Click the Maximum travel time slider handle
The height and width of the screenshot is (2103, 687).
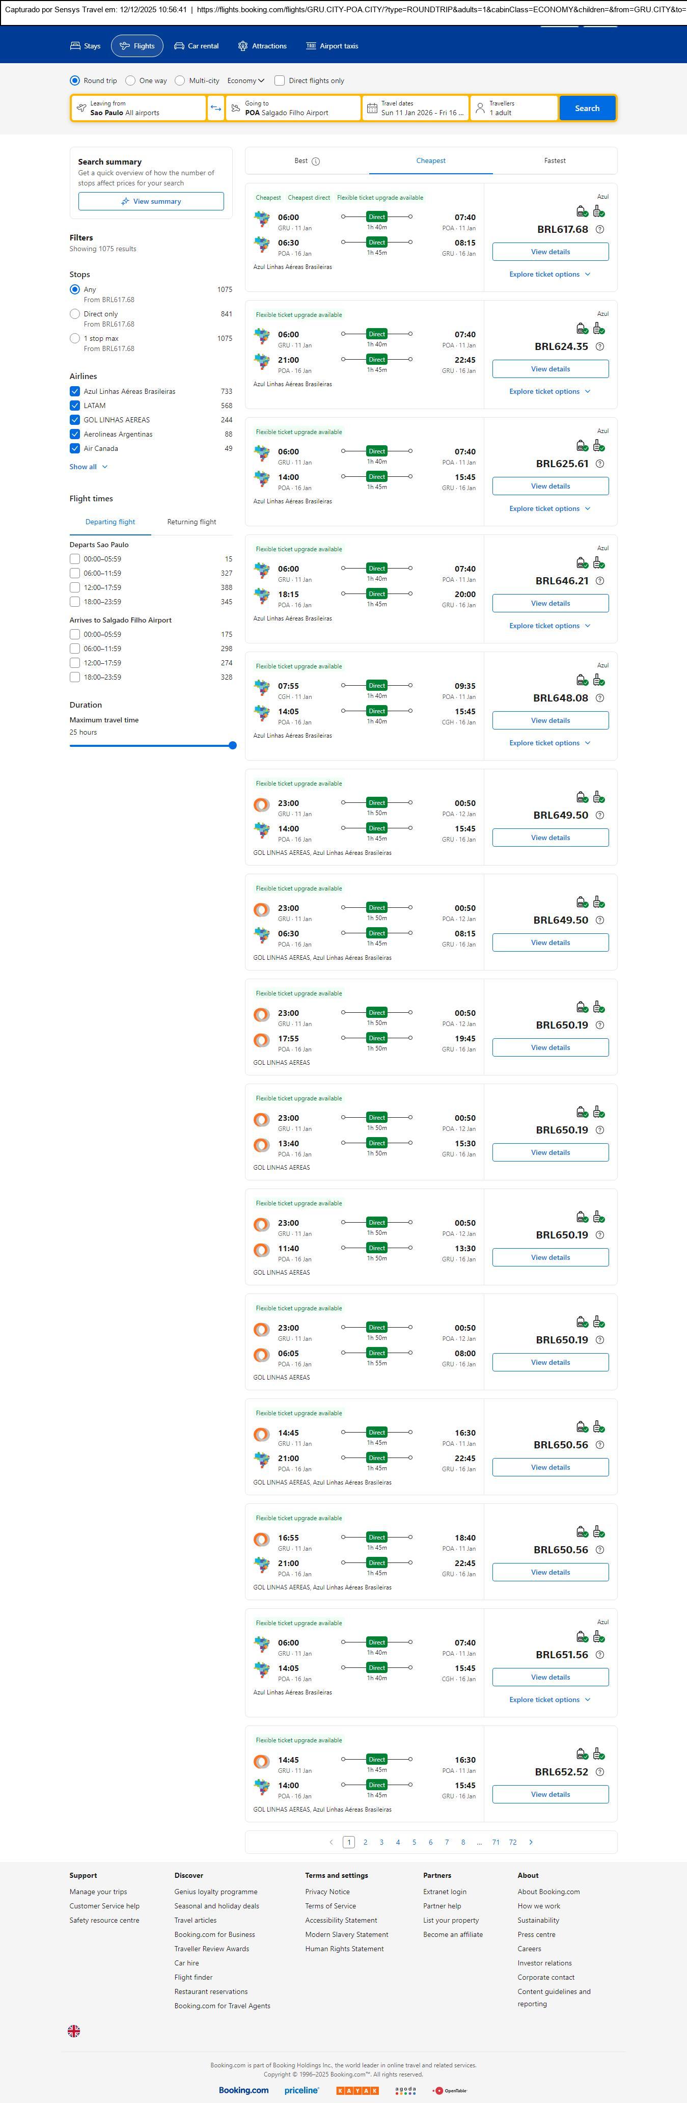233,745
